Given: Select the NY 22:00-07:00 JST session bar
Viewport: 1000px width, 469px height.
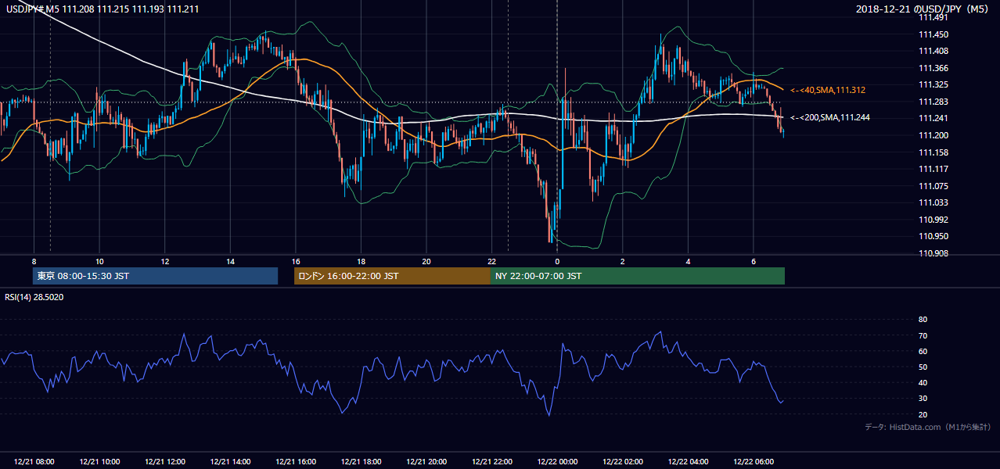Looking at the screenshot, I should point(638,276).
